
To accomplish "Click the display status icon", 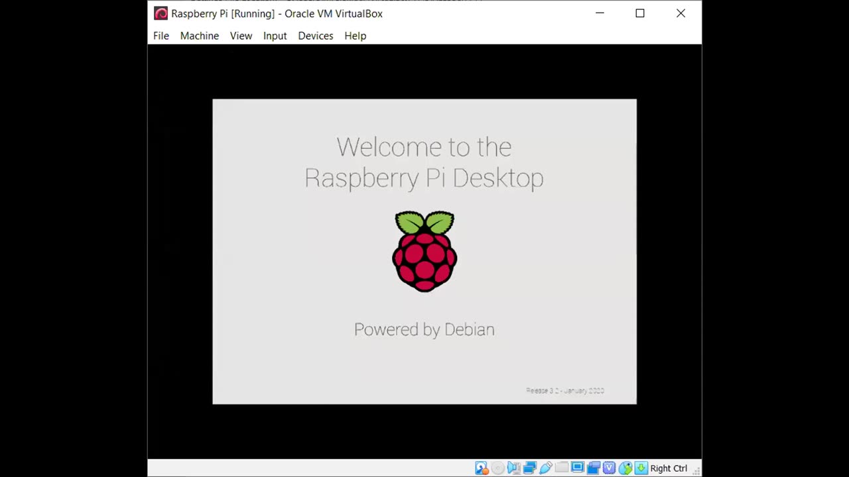I will pos(578,468).
